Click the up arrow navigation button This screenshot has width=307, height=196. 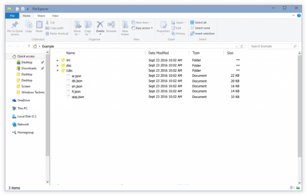(x=29, y=47)
